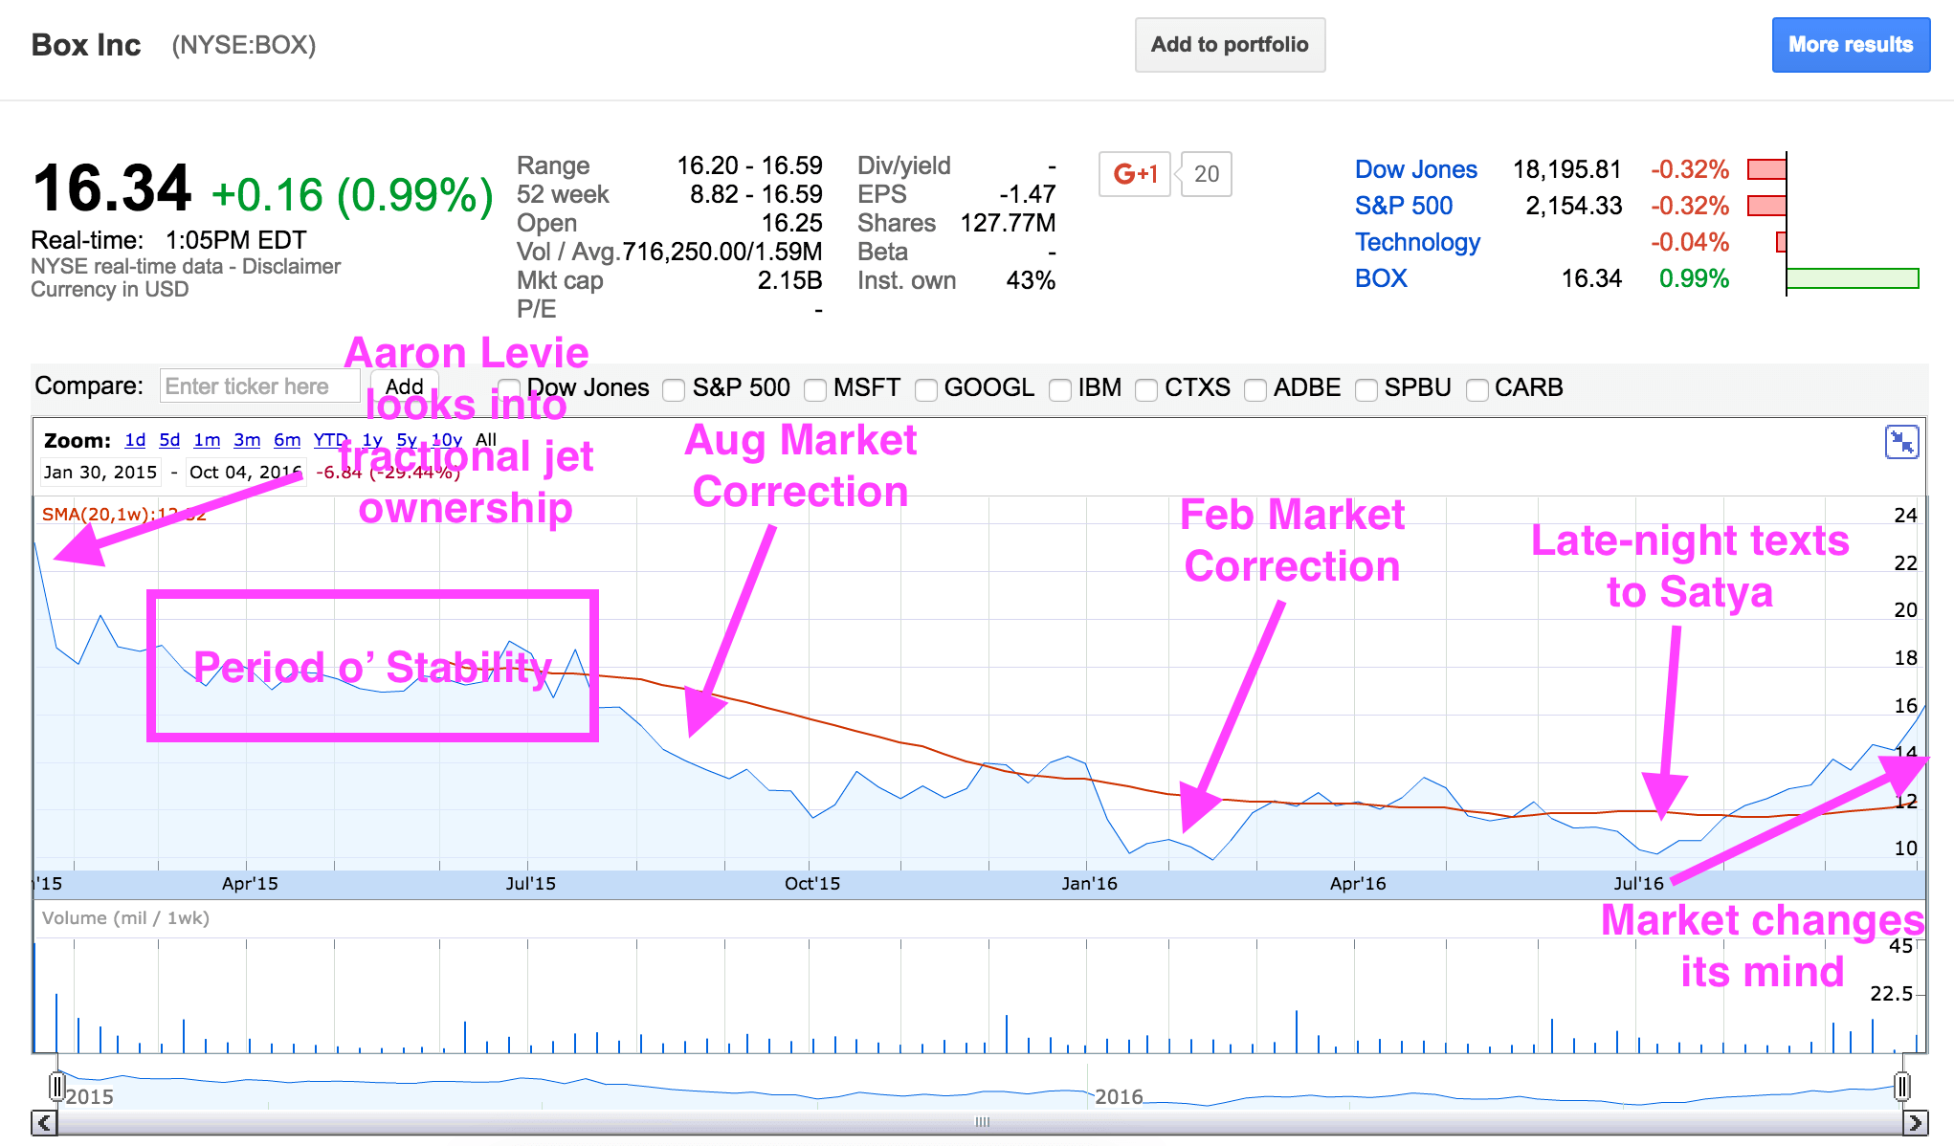The image size is (1954, 1146).
Task: Click the Volume (mil / 1wk) label
Action: 125,917
